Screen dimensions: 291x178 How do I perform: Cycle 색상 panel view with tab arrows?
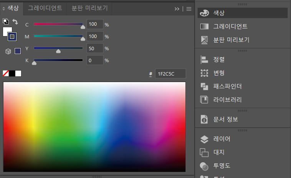tap(4, 8)
